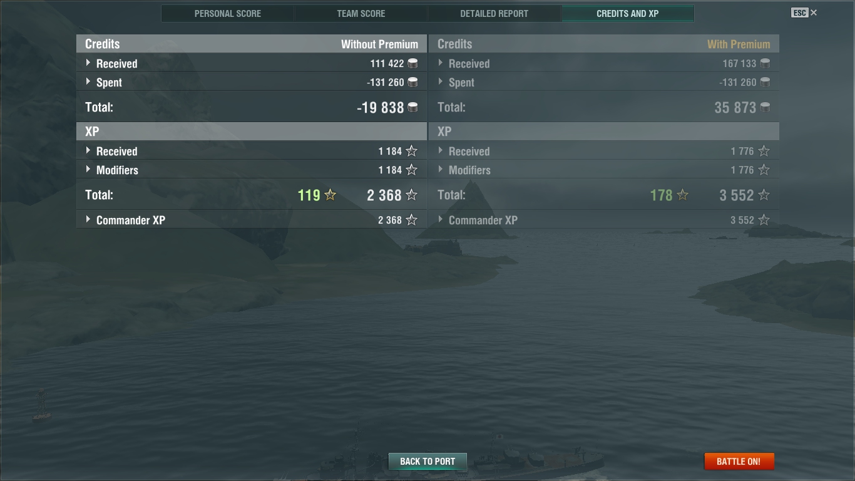Expand the Commander XP row without premium

pyautogui.click(x=88, y=219)
